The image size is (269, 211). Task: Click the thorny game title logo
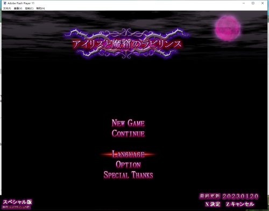pos(128,44)
